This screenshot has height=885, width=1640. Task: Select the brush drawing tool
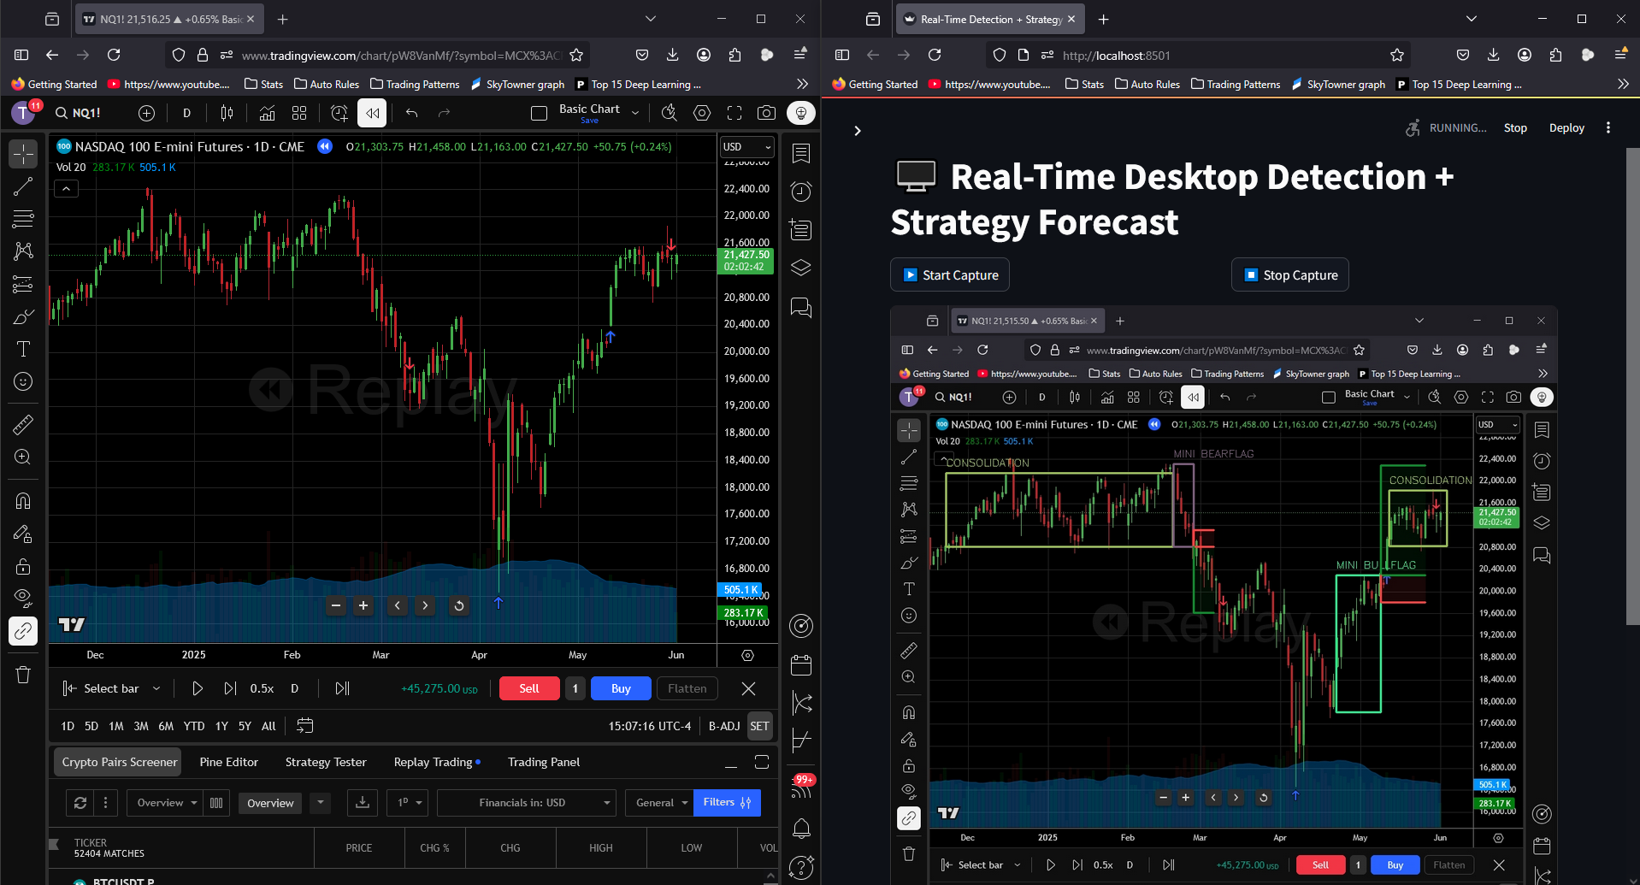pos(23,316)
